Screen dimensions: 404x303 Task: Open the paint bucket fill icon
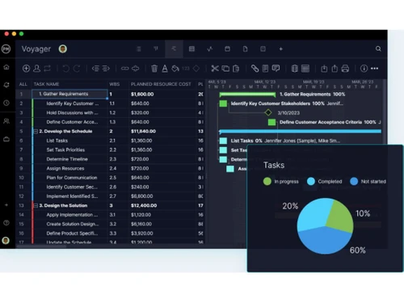[175, 69]
